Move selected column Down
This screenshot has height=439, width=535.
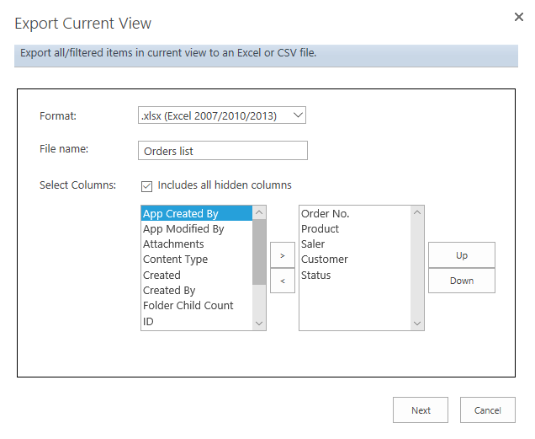coord(462,281)
